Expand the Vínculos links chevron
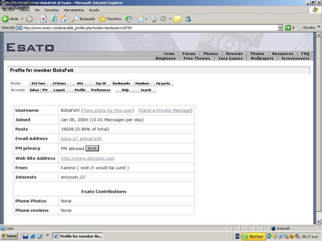The height and width of the screenshot is (241, 322). coord(319,27)
